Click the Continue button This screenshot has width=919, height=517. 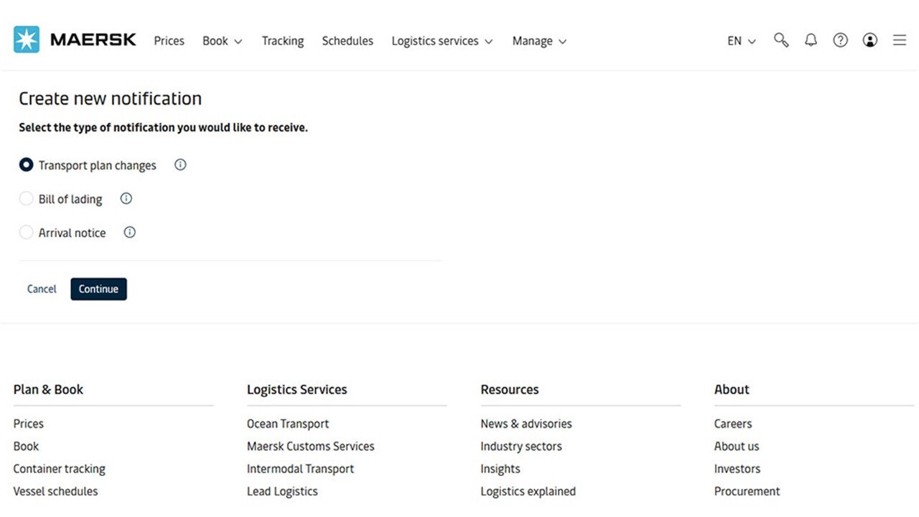click(98, 289)
